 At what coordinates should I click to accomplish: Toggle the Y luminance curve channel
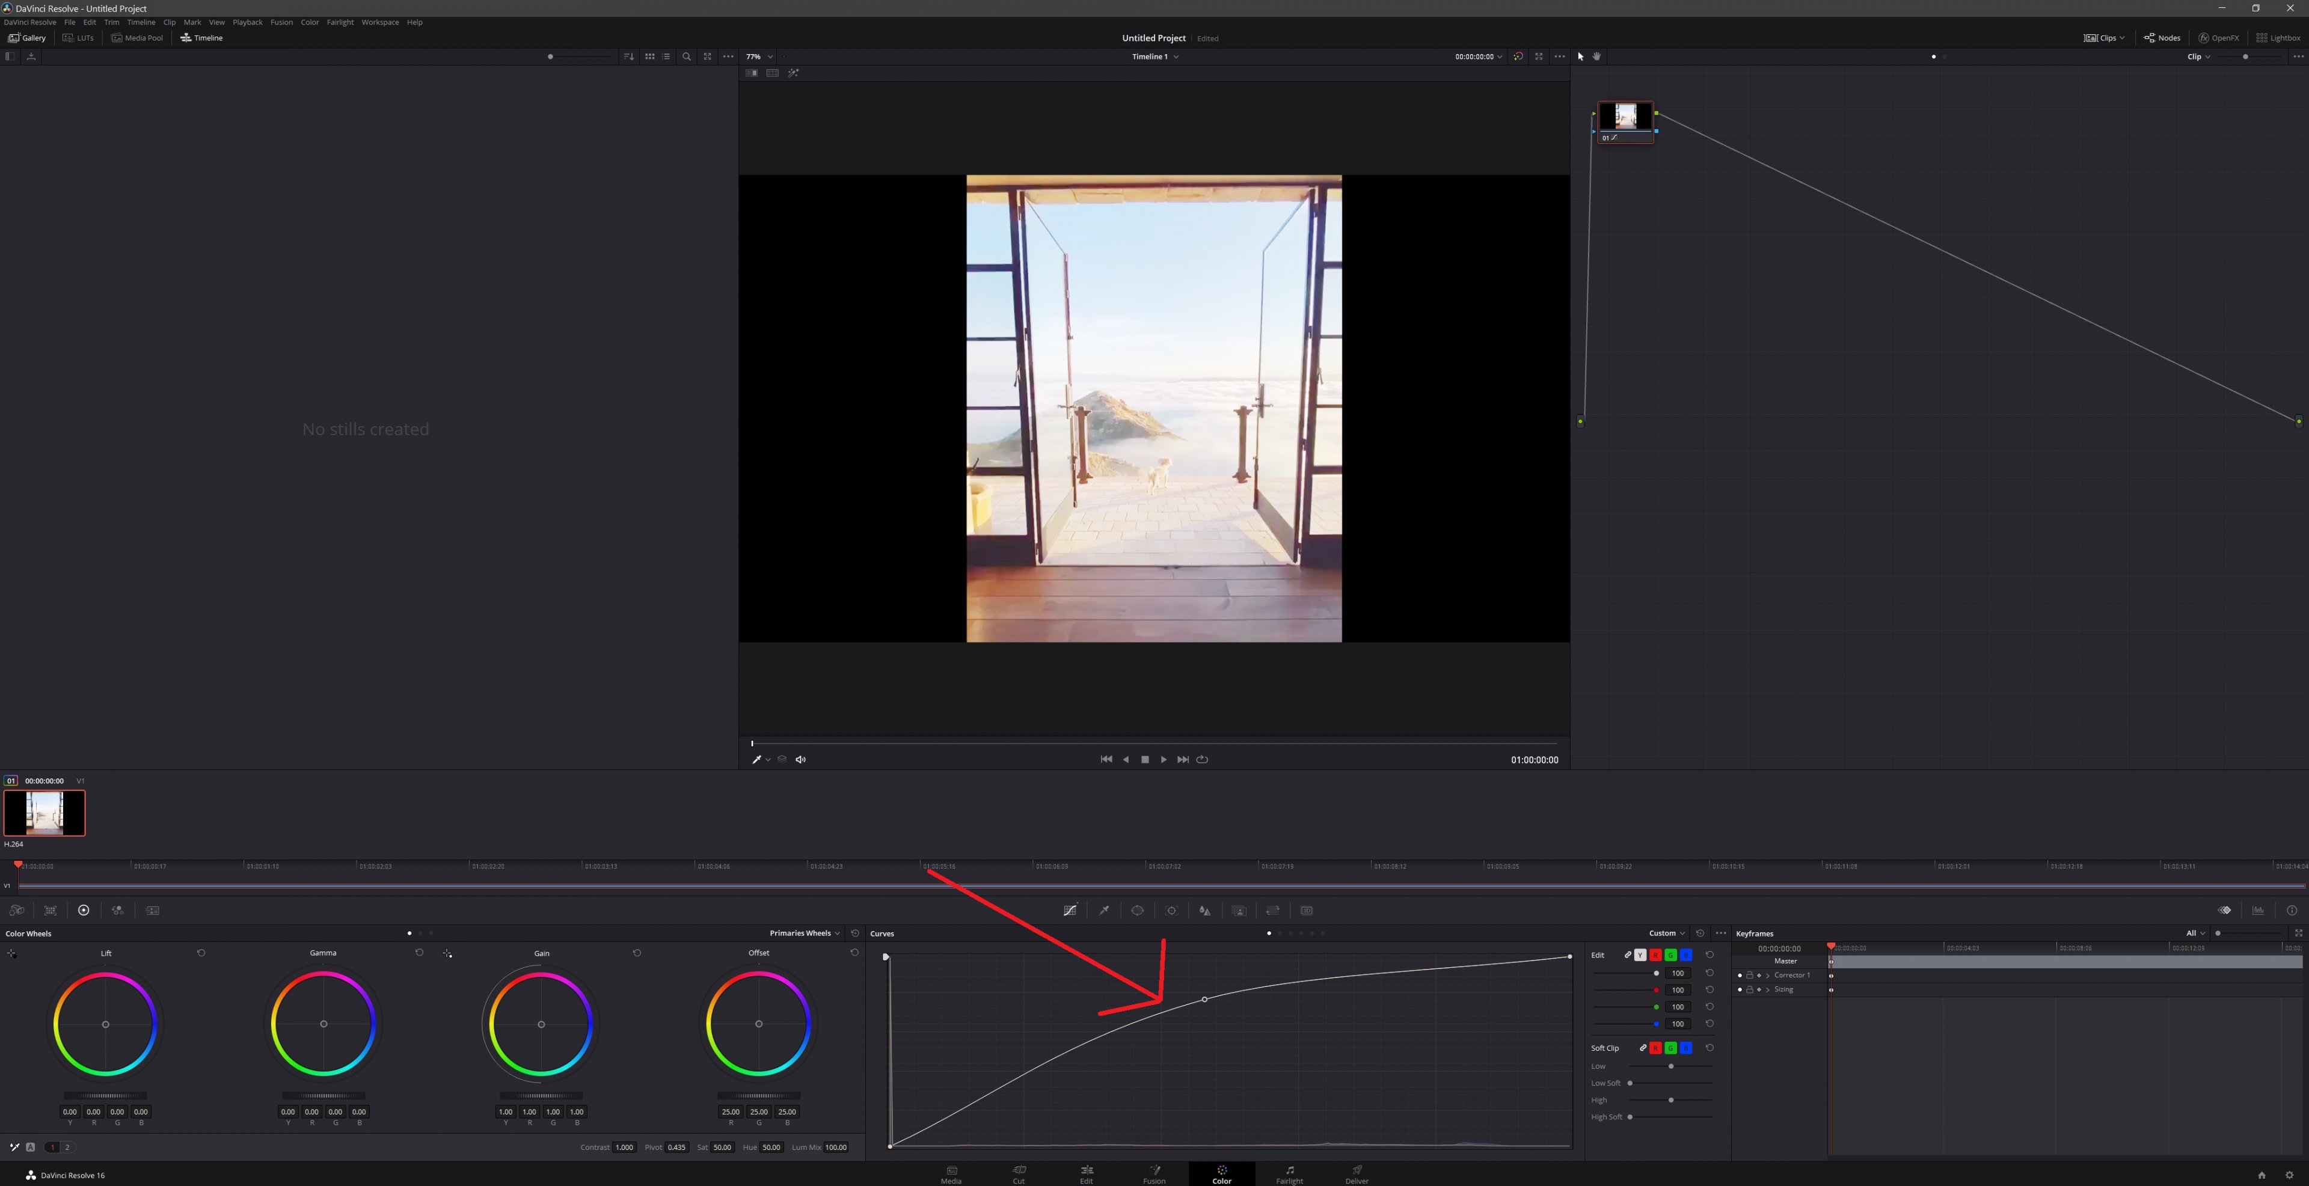point(1640,955)
